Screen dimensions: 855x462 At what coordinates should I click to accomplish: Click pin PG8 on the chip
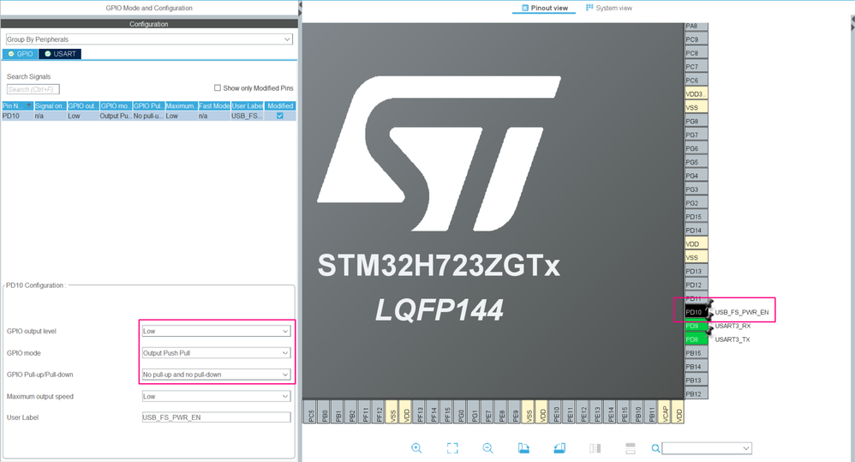[696, 121]
